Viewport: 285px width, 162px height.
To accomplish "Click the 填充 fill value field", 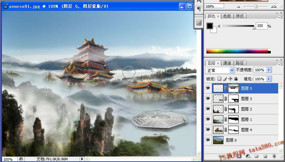I will [260, 79].
